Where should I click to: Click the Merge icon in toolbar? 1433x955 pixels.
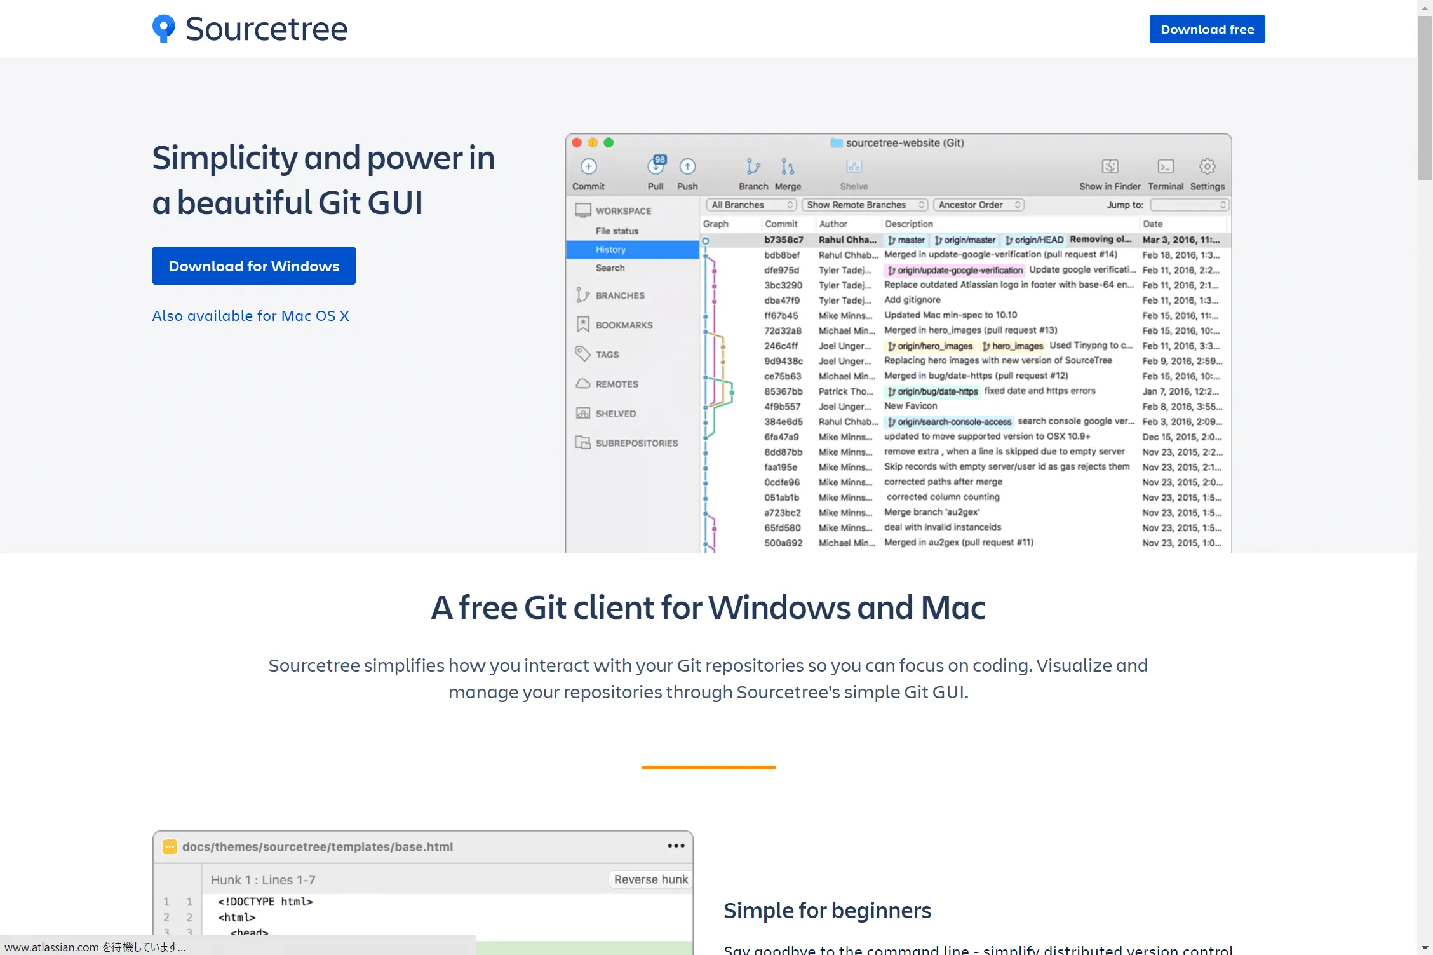(x=788, y=166)
